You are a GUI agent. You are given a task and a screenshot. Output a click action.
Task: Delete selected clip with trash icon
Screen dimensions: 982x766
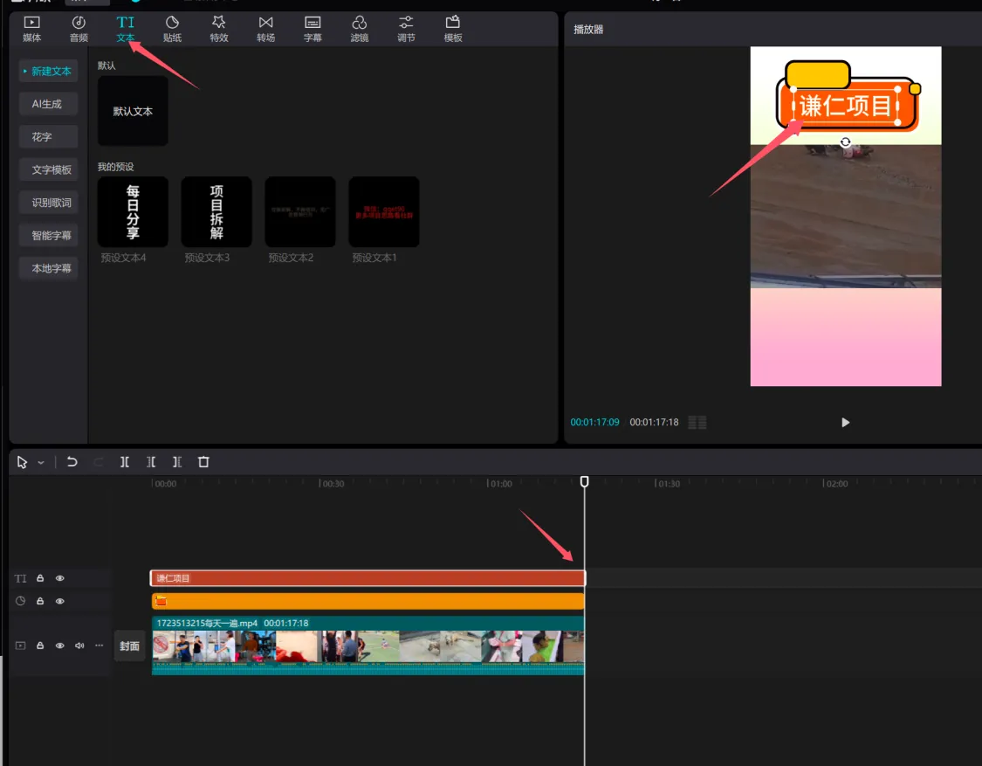coord(203,462)
